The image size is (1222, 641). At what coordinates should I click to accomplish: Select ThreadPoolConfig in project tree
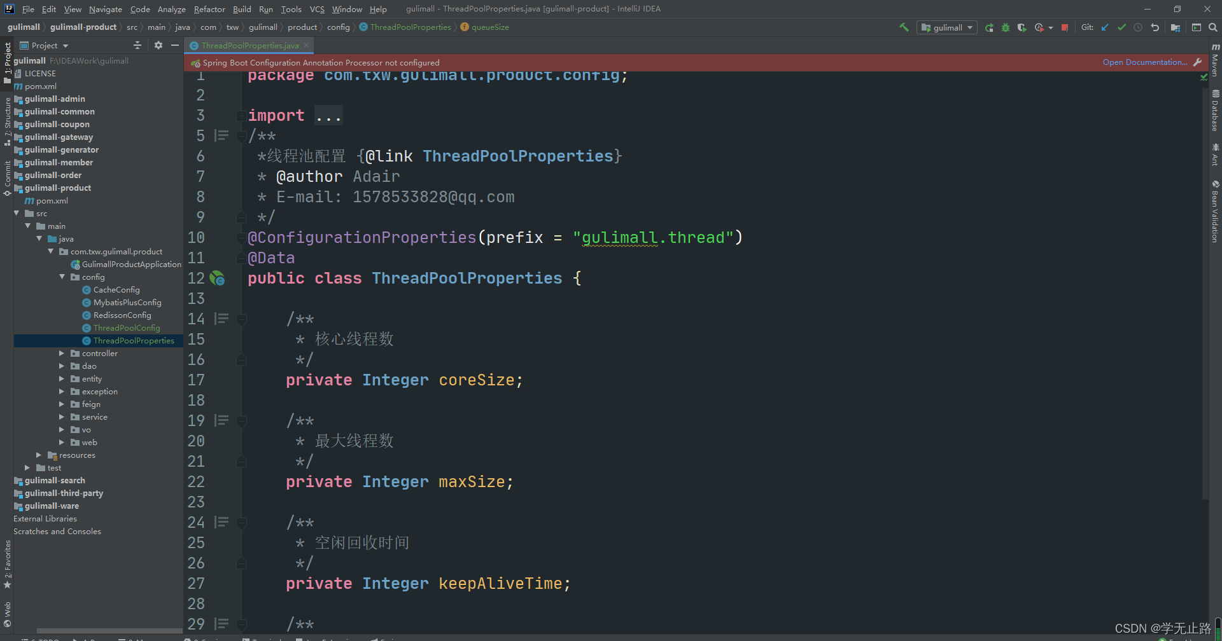point(127,327)
